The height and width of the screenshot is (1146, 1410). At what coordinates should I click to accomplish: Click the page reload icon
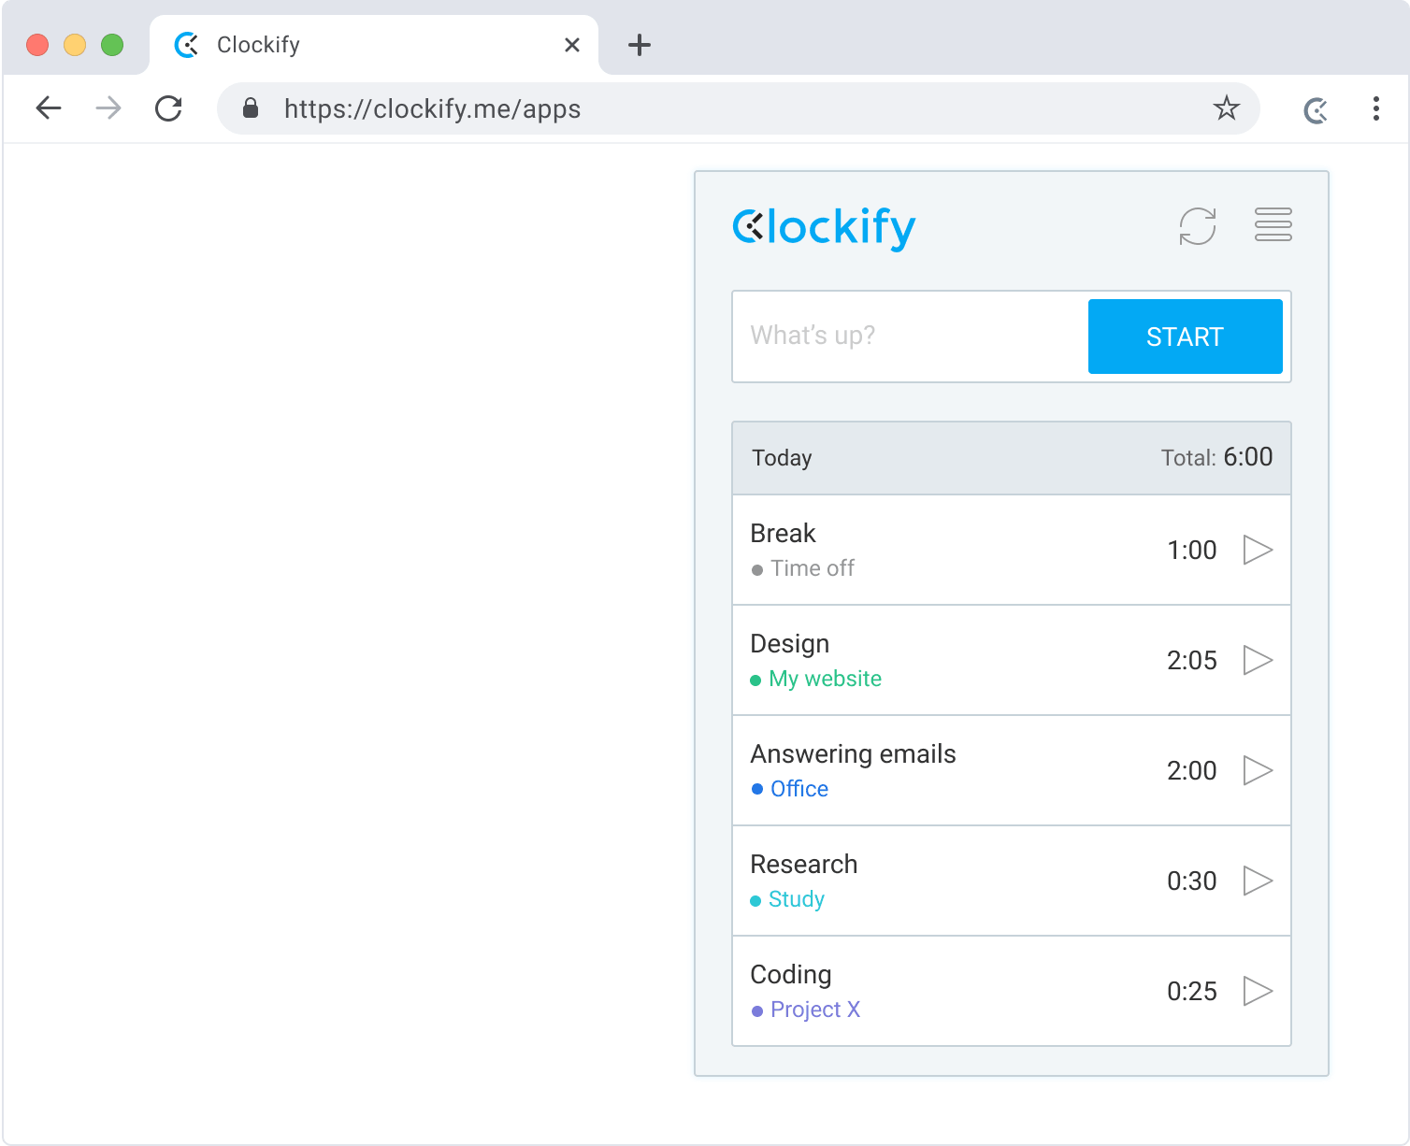[x=169, y=108]
